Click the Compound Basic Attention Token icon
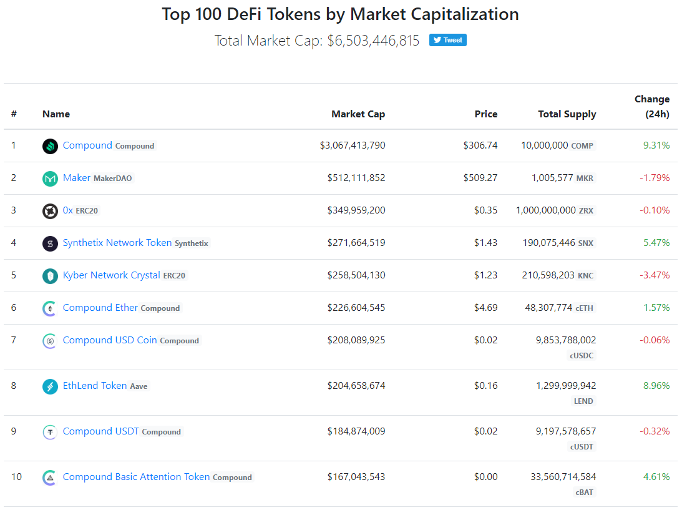682x510 pixels. 50,478
